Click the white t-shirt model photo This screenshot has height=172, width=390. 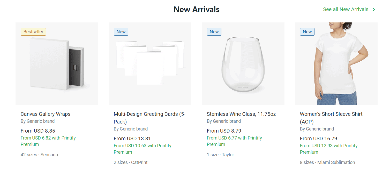336,63
